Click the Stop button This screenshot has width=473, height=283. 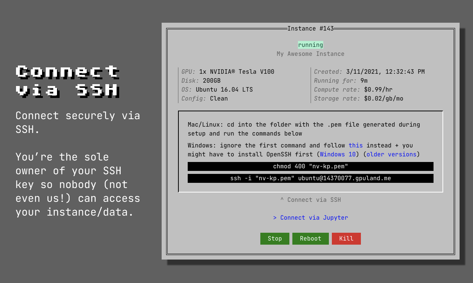pyautogui.click(x=274, y=238)
